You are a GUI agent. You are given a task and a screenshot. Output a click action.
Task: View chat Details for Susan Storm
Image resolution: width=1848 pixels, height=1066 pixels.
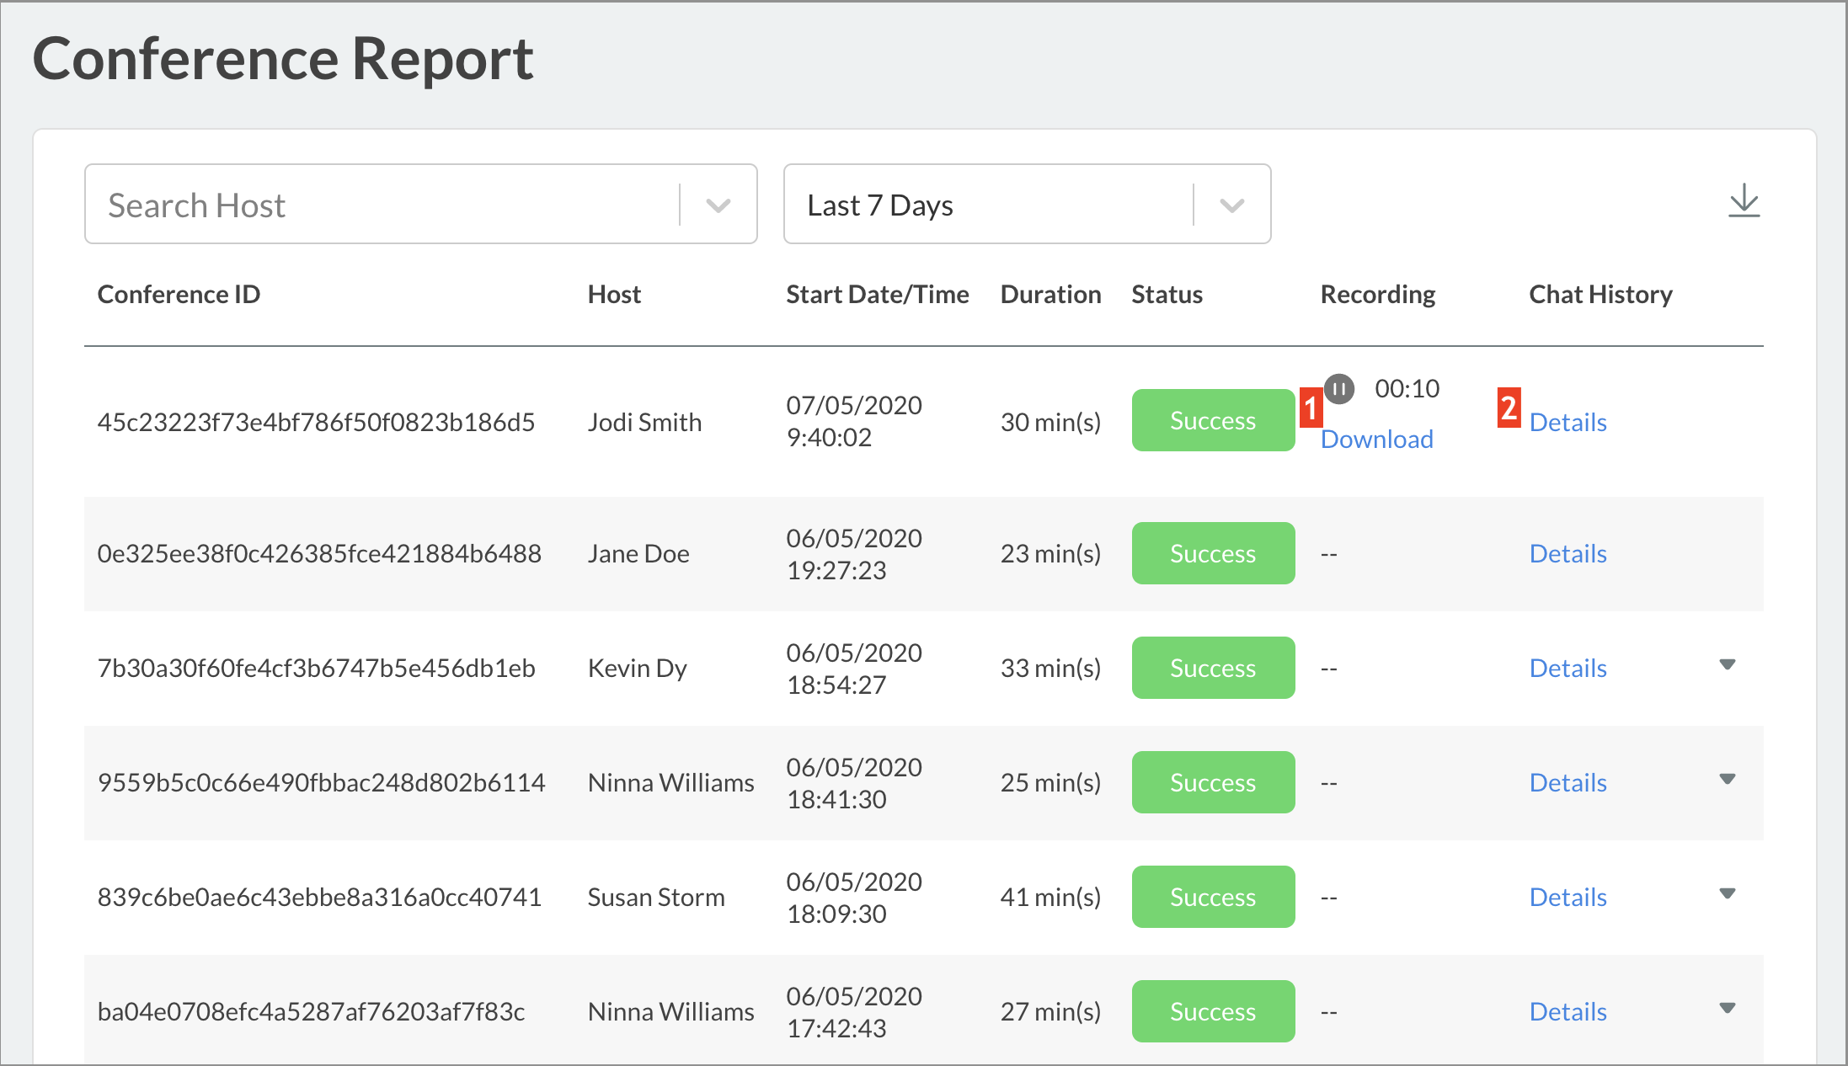(x=1568, y=897)
